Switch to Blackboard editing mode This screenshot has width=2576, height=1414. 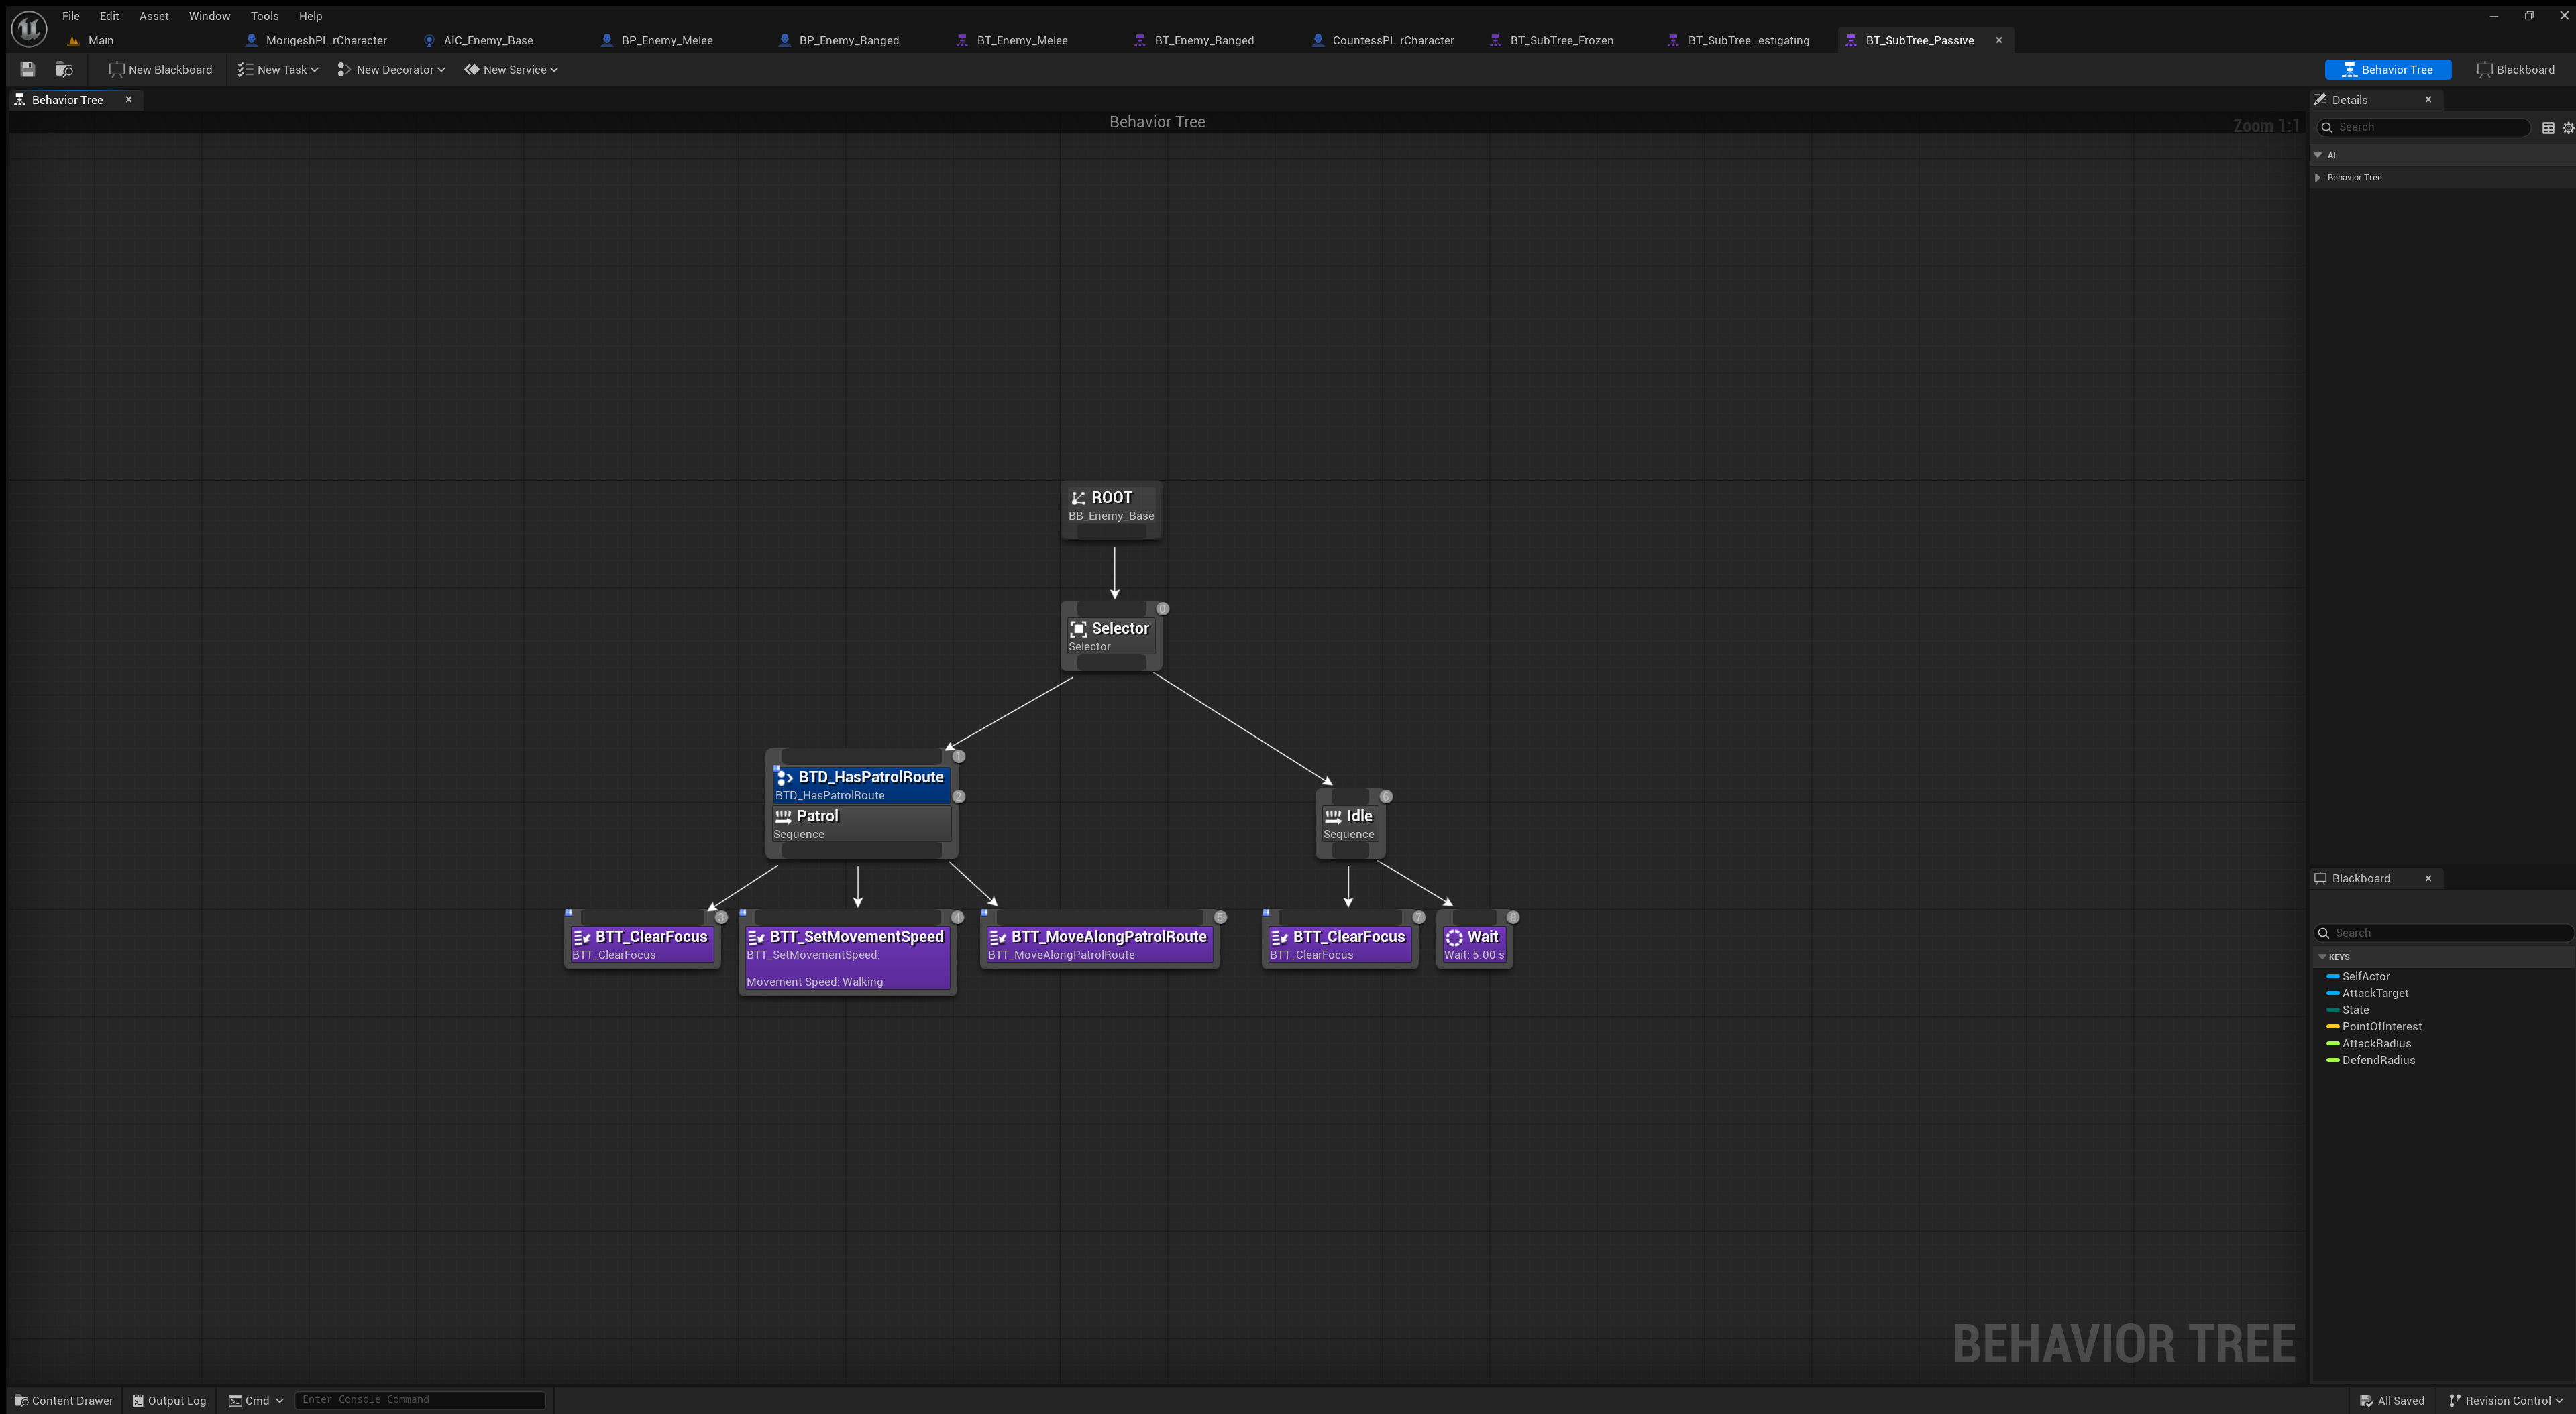2515,69
